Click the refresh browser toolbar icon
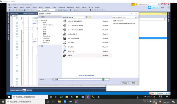Screen dimensions: 177x104 coord(70,10)
